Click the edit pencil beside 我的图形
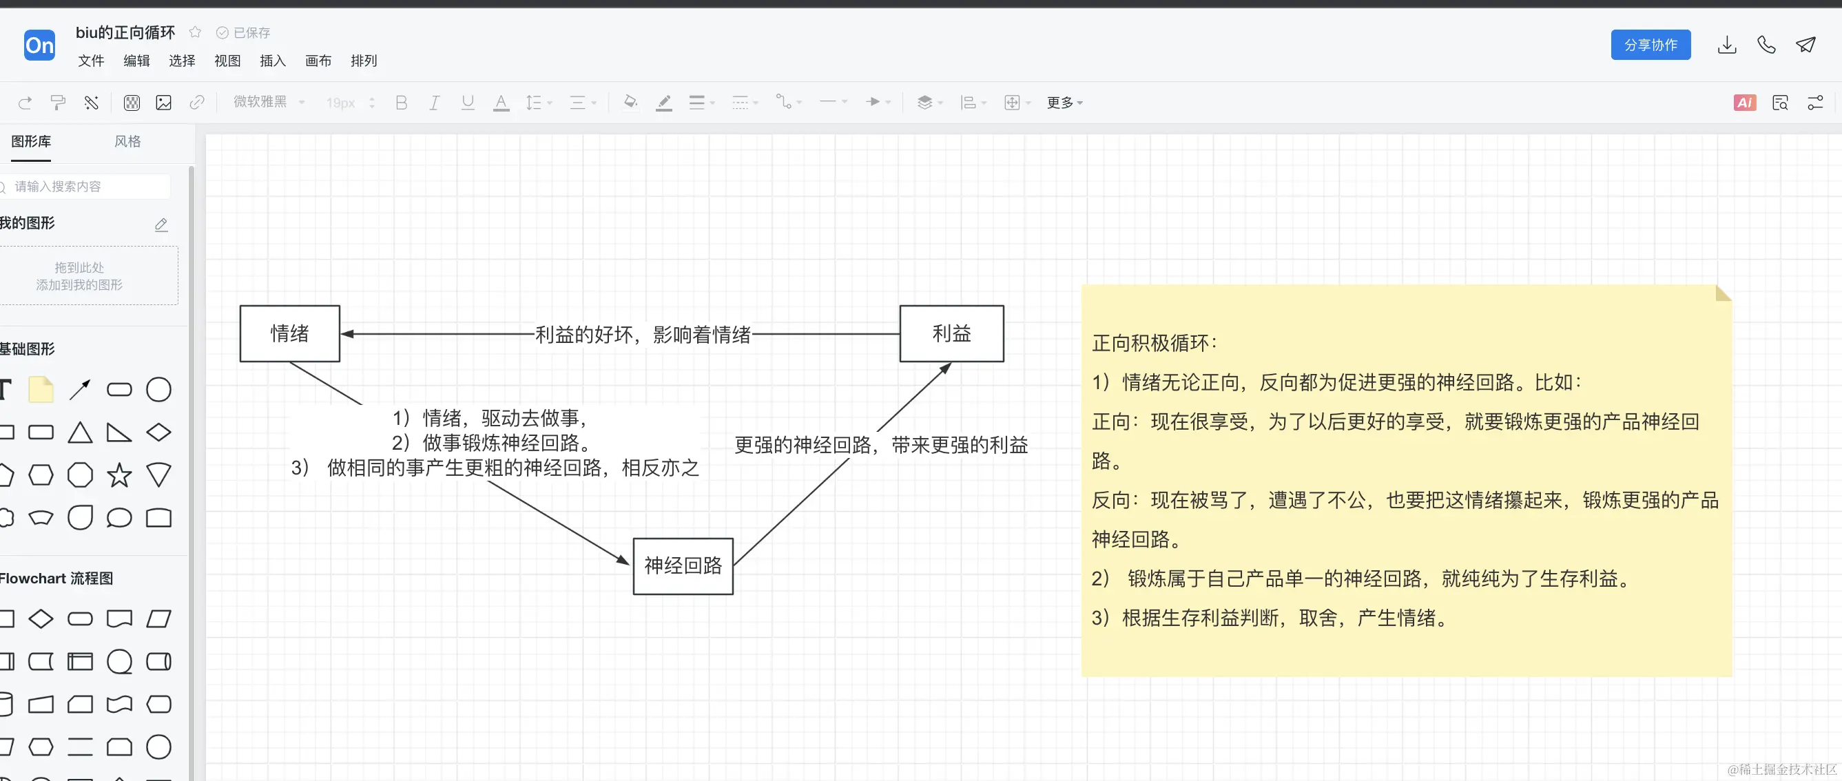Image resolution: width=1842 pixels, height=781 pixels. coord(161,225)
